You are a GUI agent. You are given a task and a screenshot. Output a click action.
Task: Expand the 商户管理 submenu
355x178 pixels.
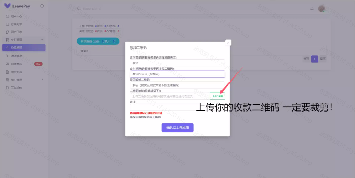pyautogui.click(x=42, y=80)
